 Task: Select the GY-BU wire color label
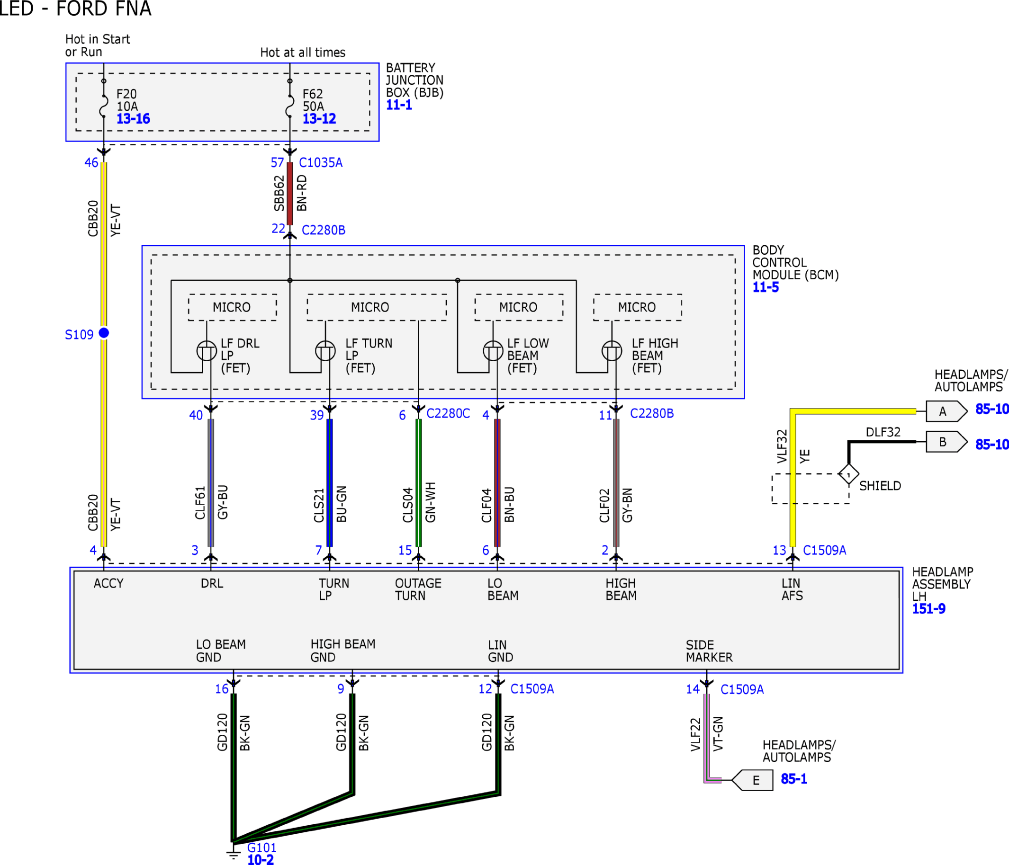(x=223, y=502)
